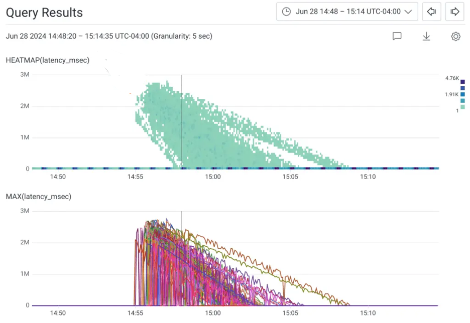This screenshot has width=470, height=323.
Task: Open the time range dropdown Jun 28 14:48 – 15:14
Action: pyautogui.click(x=347, y=12)
